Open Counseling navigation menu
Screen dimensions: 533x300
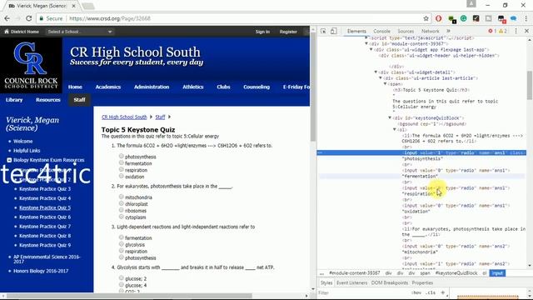pos(257,87)
